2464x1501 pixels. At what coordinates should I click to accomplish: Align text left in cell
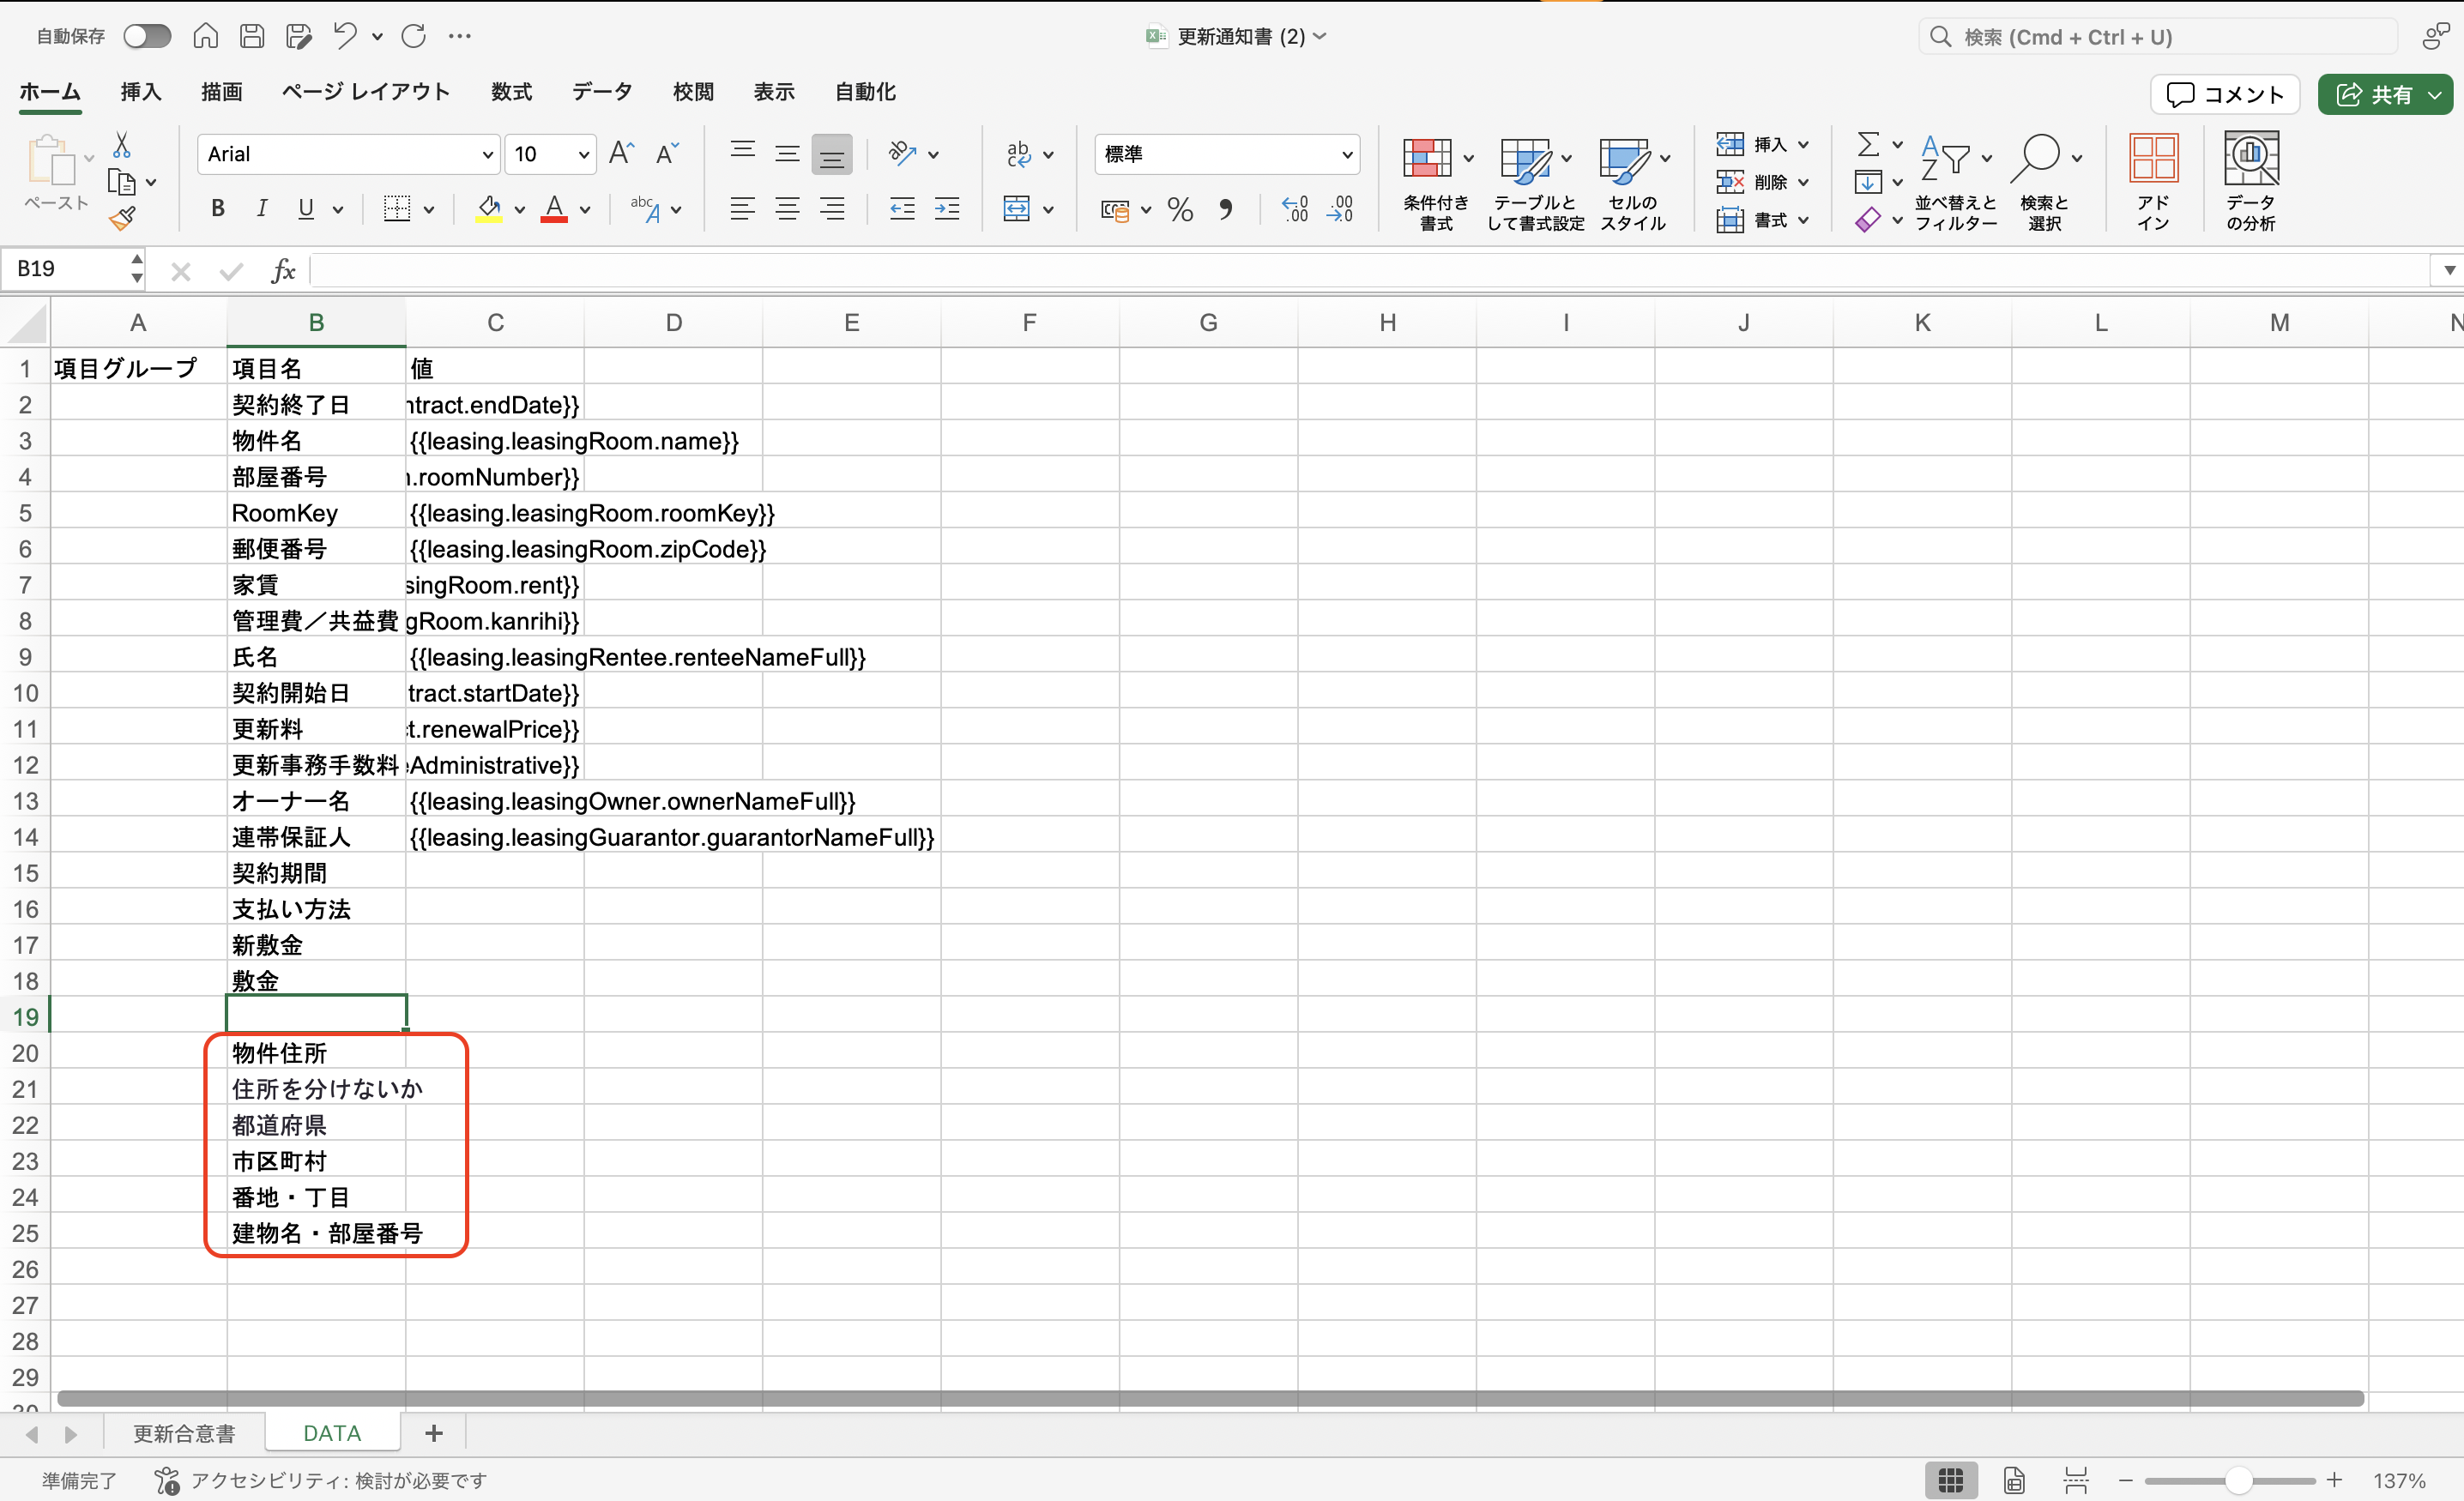[742, 209]
